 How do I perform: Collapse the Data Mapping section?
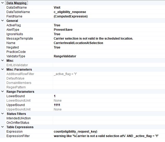pos(3,3)
